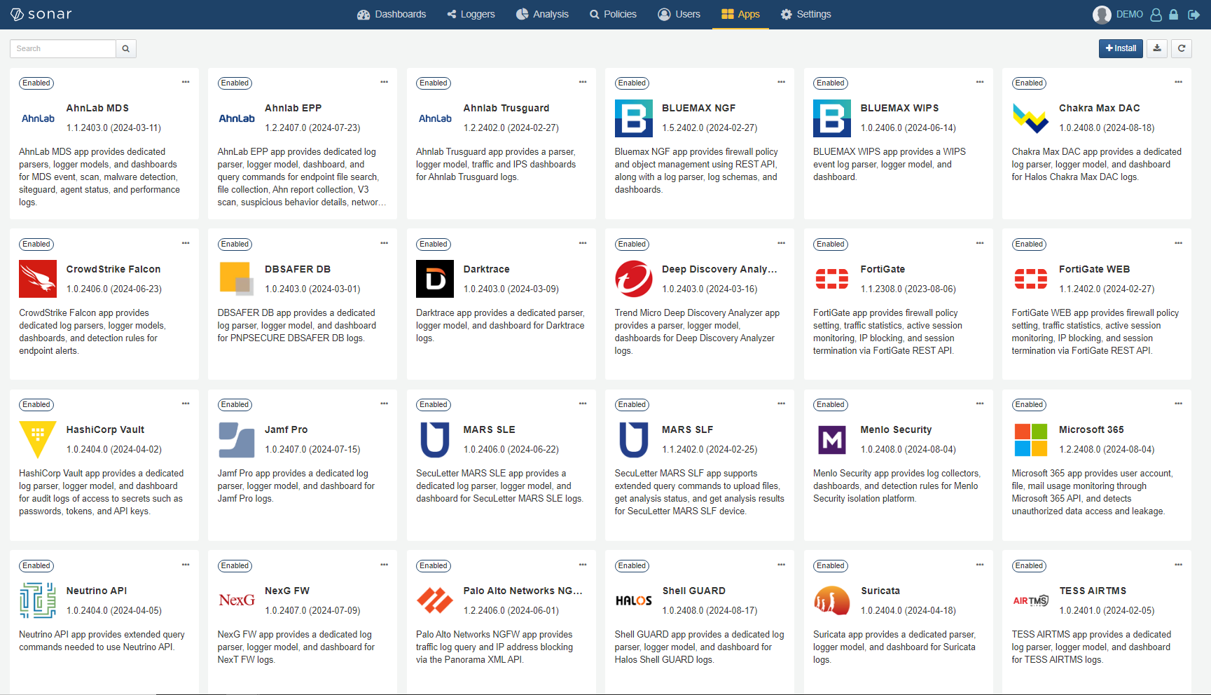Screen dimensions: 1211x695
Task: Click the BLUEMAX WIPS app logo
Action: [x=832, y=118]
